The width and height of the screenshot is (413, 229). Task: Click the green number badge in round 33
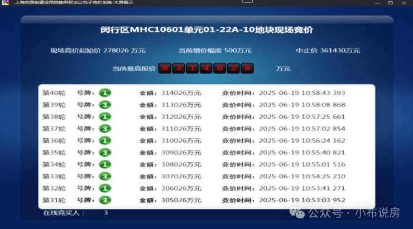[x=105, y=177]
